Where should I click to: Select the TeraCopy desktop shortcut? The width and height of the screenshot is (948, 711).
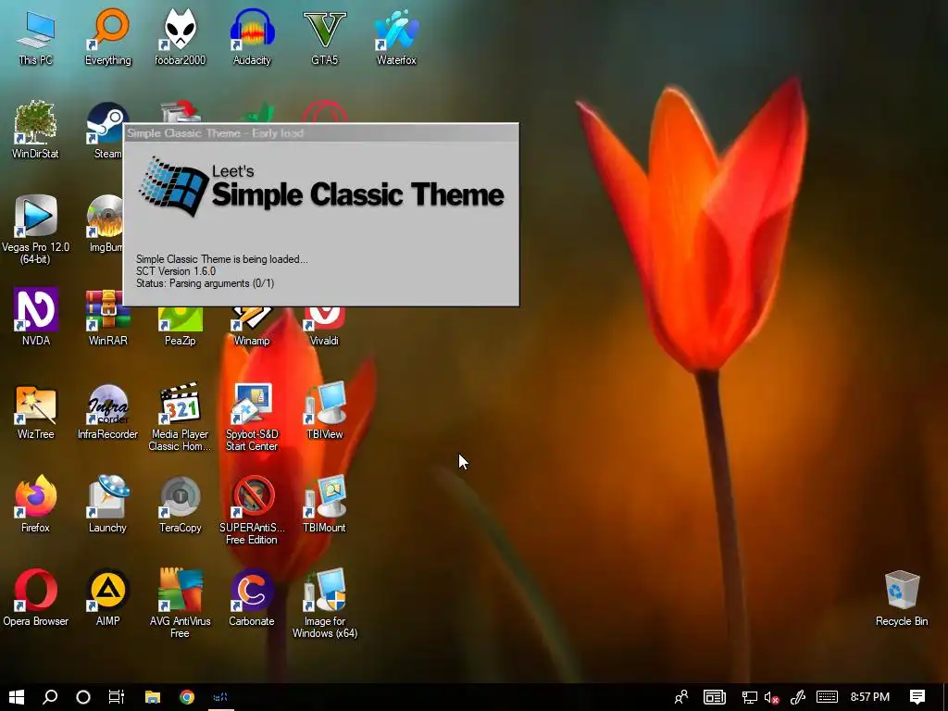click(x=181, y=505)
